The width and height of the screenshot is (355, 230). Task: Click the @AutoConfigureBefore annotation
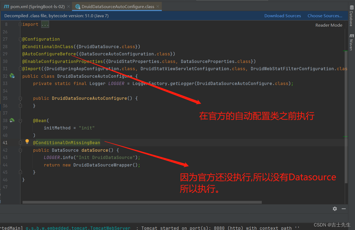click(49, 54)
